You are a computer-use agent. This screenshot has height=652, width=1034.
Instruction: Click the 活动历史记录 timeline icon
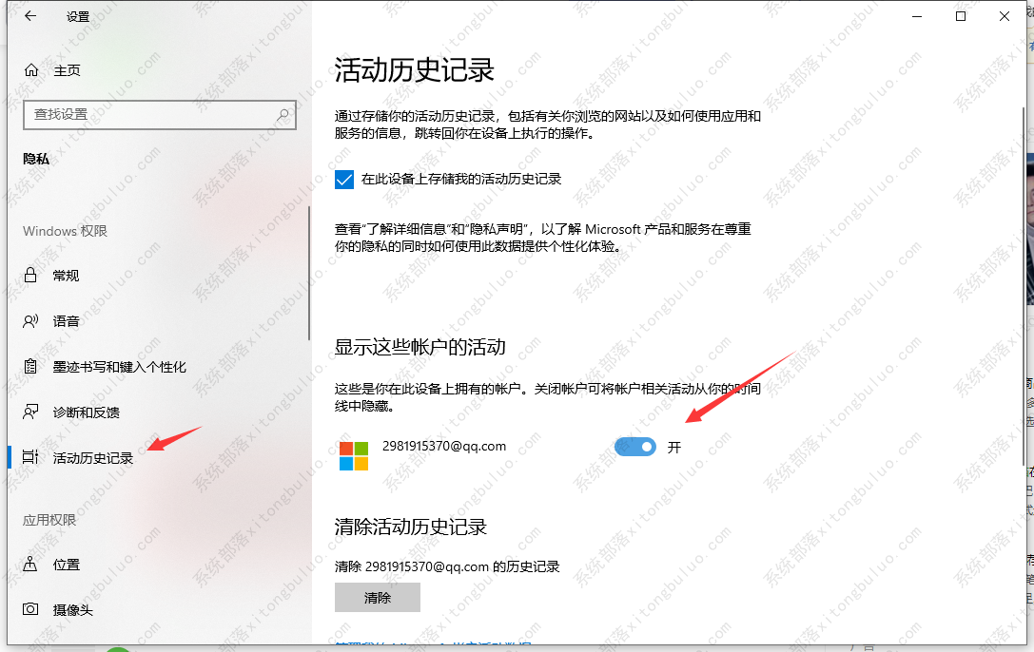pos(30,457)
